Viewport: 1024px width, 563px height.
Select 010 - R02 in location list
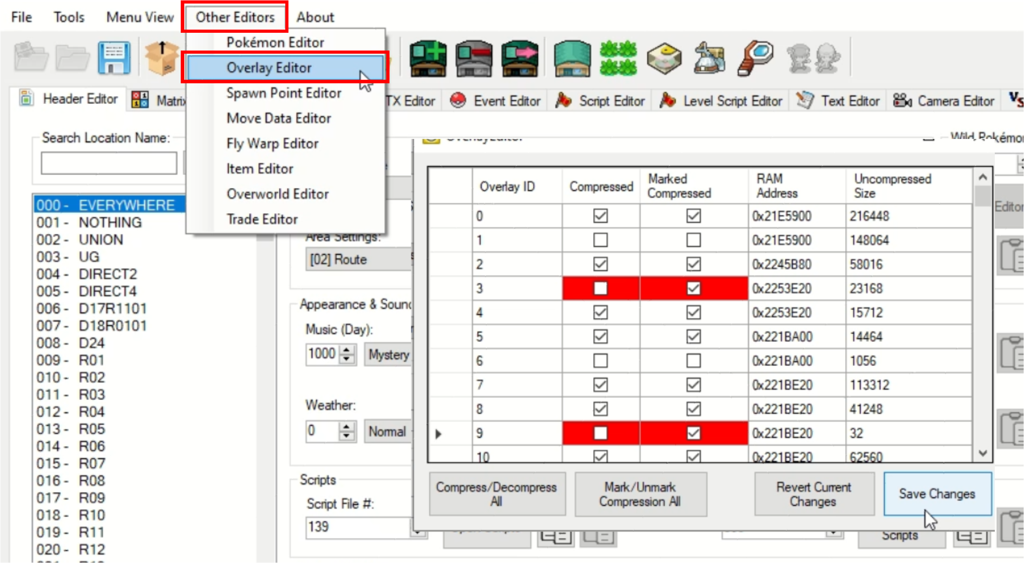[71, 377]
